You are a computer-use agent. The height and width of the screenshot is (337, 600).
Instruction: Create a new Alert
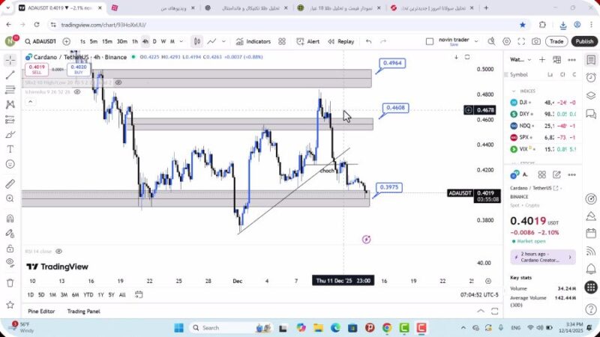coord(308,41)
